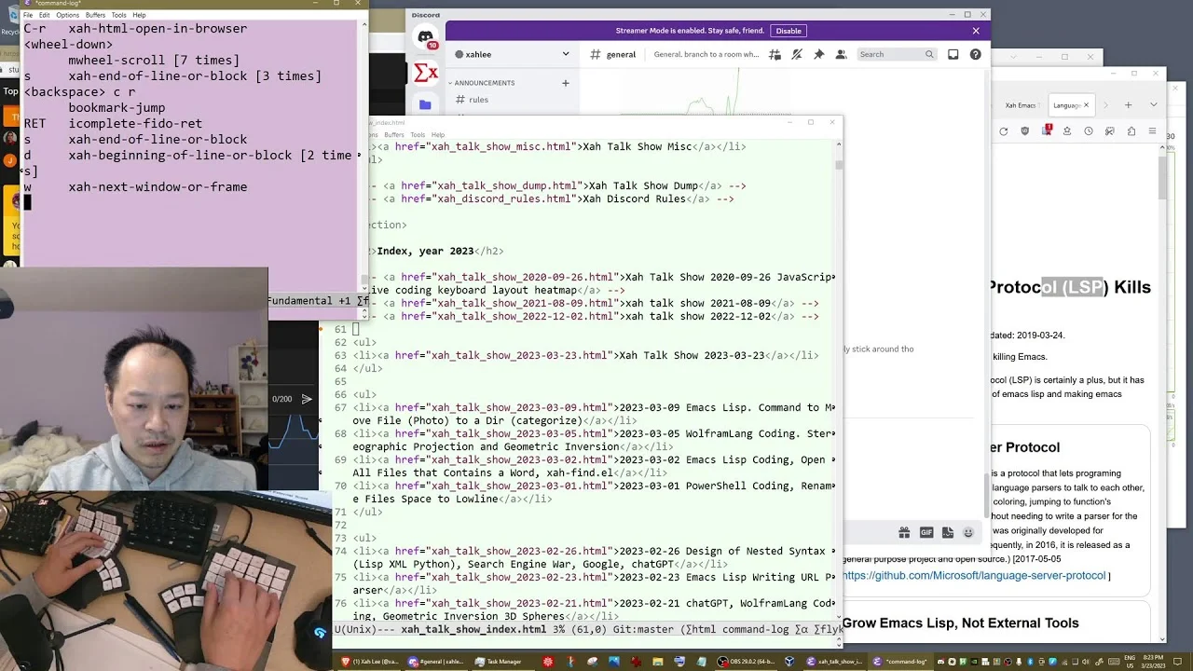
Task: Switch to command-log Emacs taskbar button
Action: [x=899, y=662]
